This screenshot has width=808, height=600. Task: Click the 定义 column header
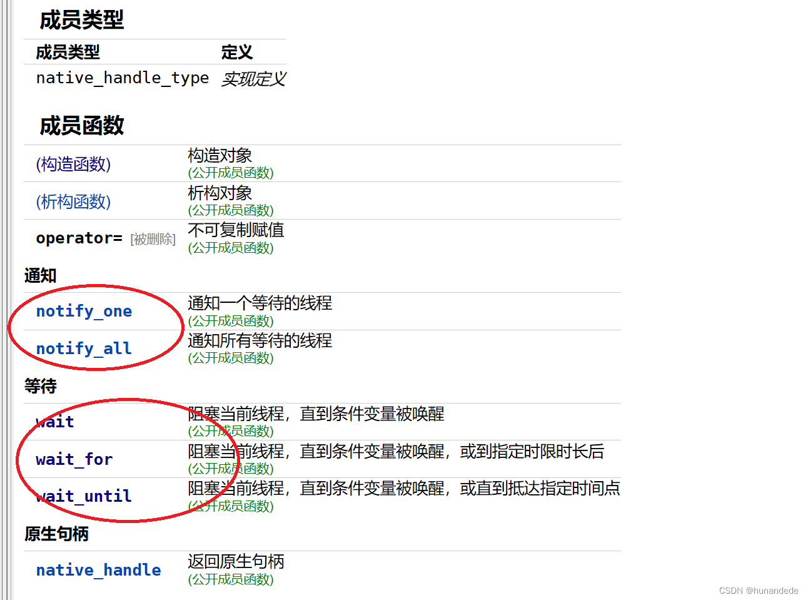(x=237, y=52)
